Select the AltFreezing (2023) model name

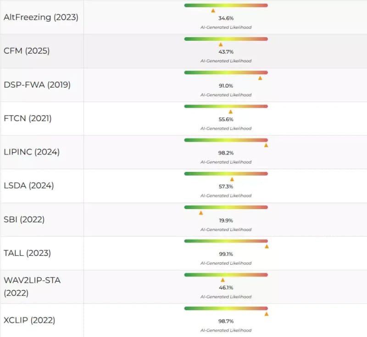click(x=41, y=17)
